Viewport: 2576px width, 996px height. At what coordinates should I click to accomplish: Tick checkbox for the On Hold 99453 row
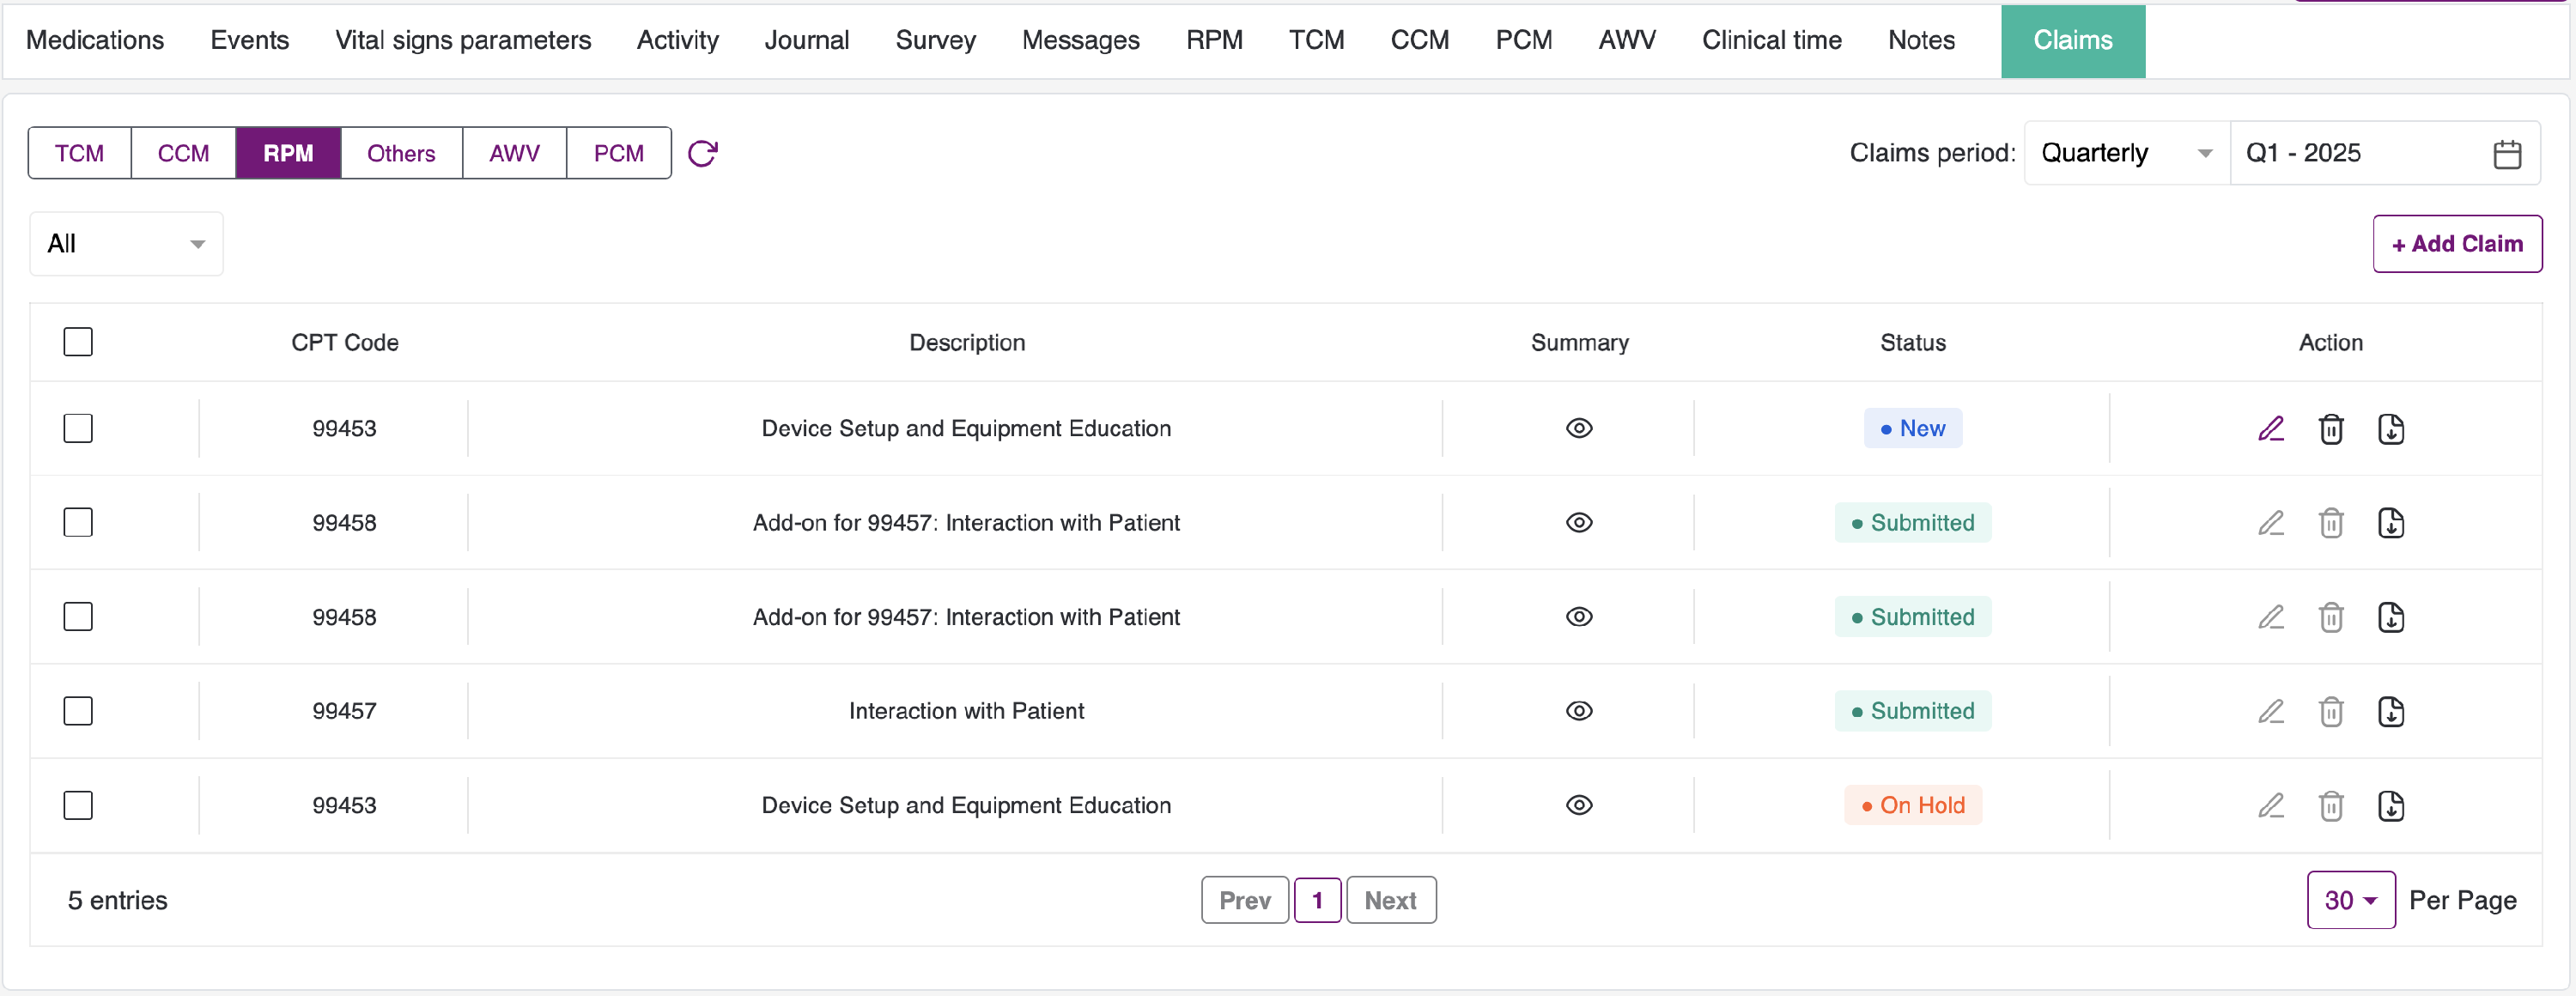click(78, 805)
